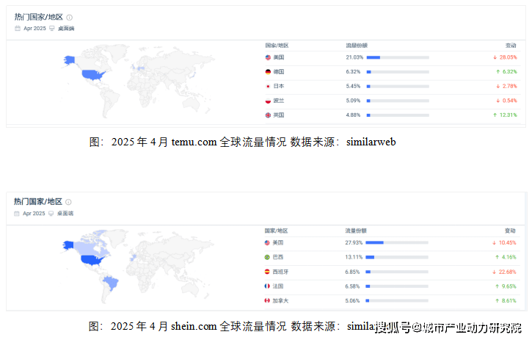Click the 13.11% traffic share bar
This screenshot has height=340, width=532.
(397, 257)
